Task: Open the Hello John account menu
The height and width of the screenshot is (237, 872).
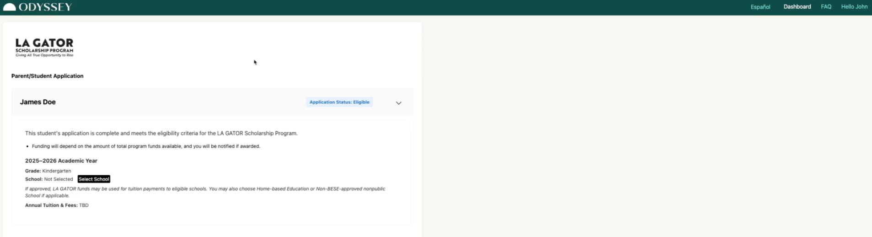Action: (x=854, y=7)
